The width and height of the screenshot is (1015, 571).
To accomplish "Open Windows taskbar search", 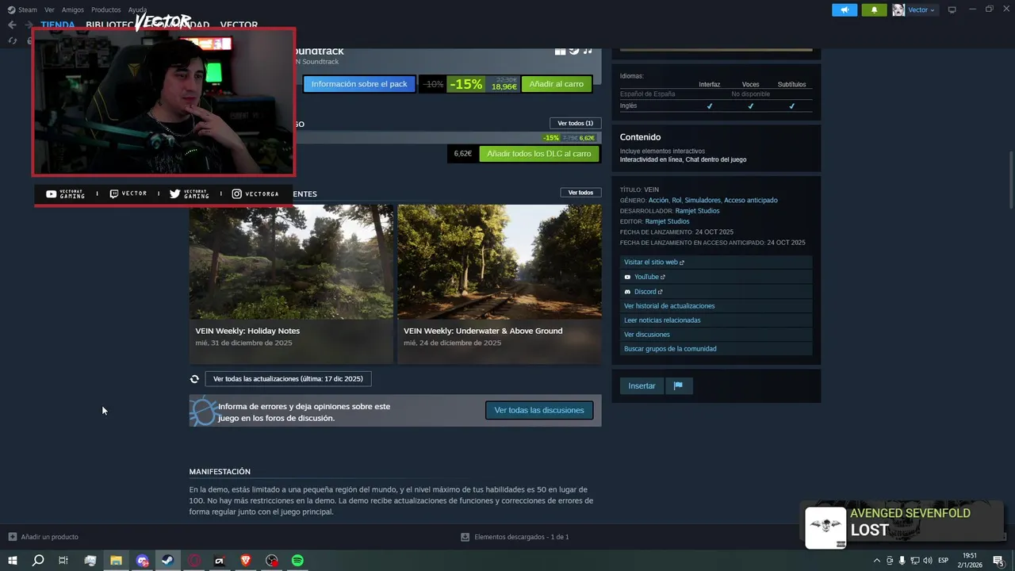I will click(37, 561).
